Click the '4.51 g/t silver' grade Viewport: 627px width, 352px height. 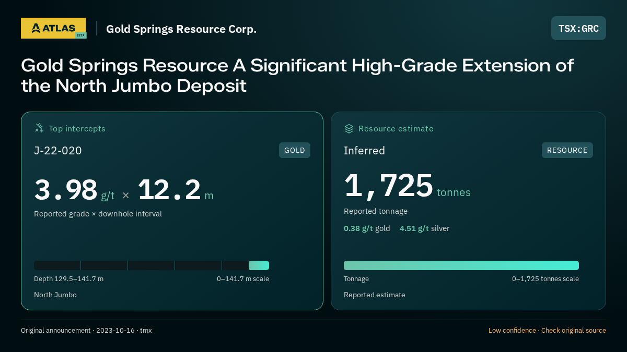point(424,228)
